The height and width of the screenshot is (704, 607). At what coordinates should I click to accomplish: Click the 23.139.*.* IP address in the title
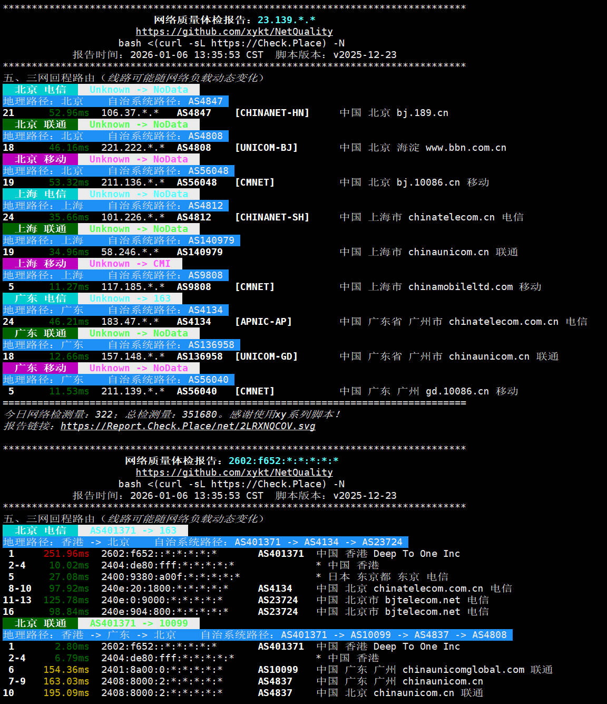[x=286, y=20]
